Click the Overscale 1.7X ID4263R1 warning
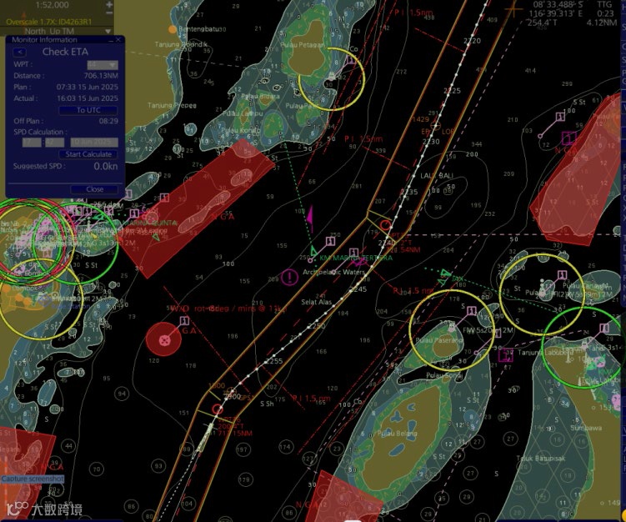This screenshot has width=626, height=522. 48,22
